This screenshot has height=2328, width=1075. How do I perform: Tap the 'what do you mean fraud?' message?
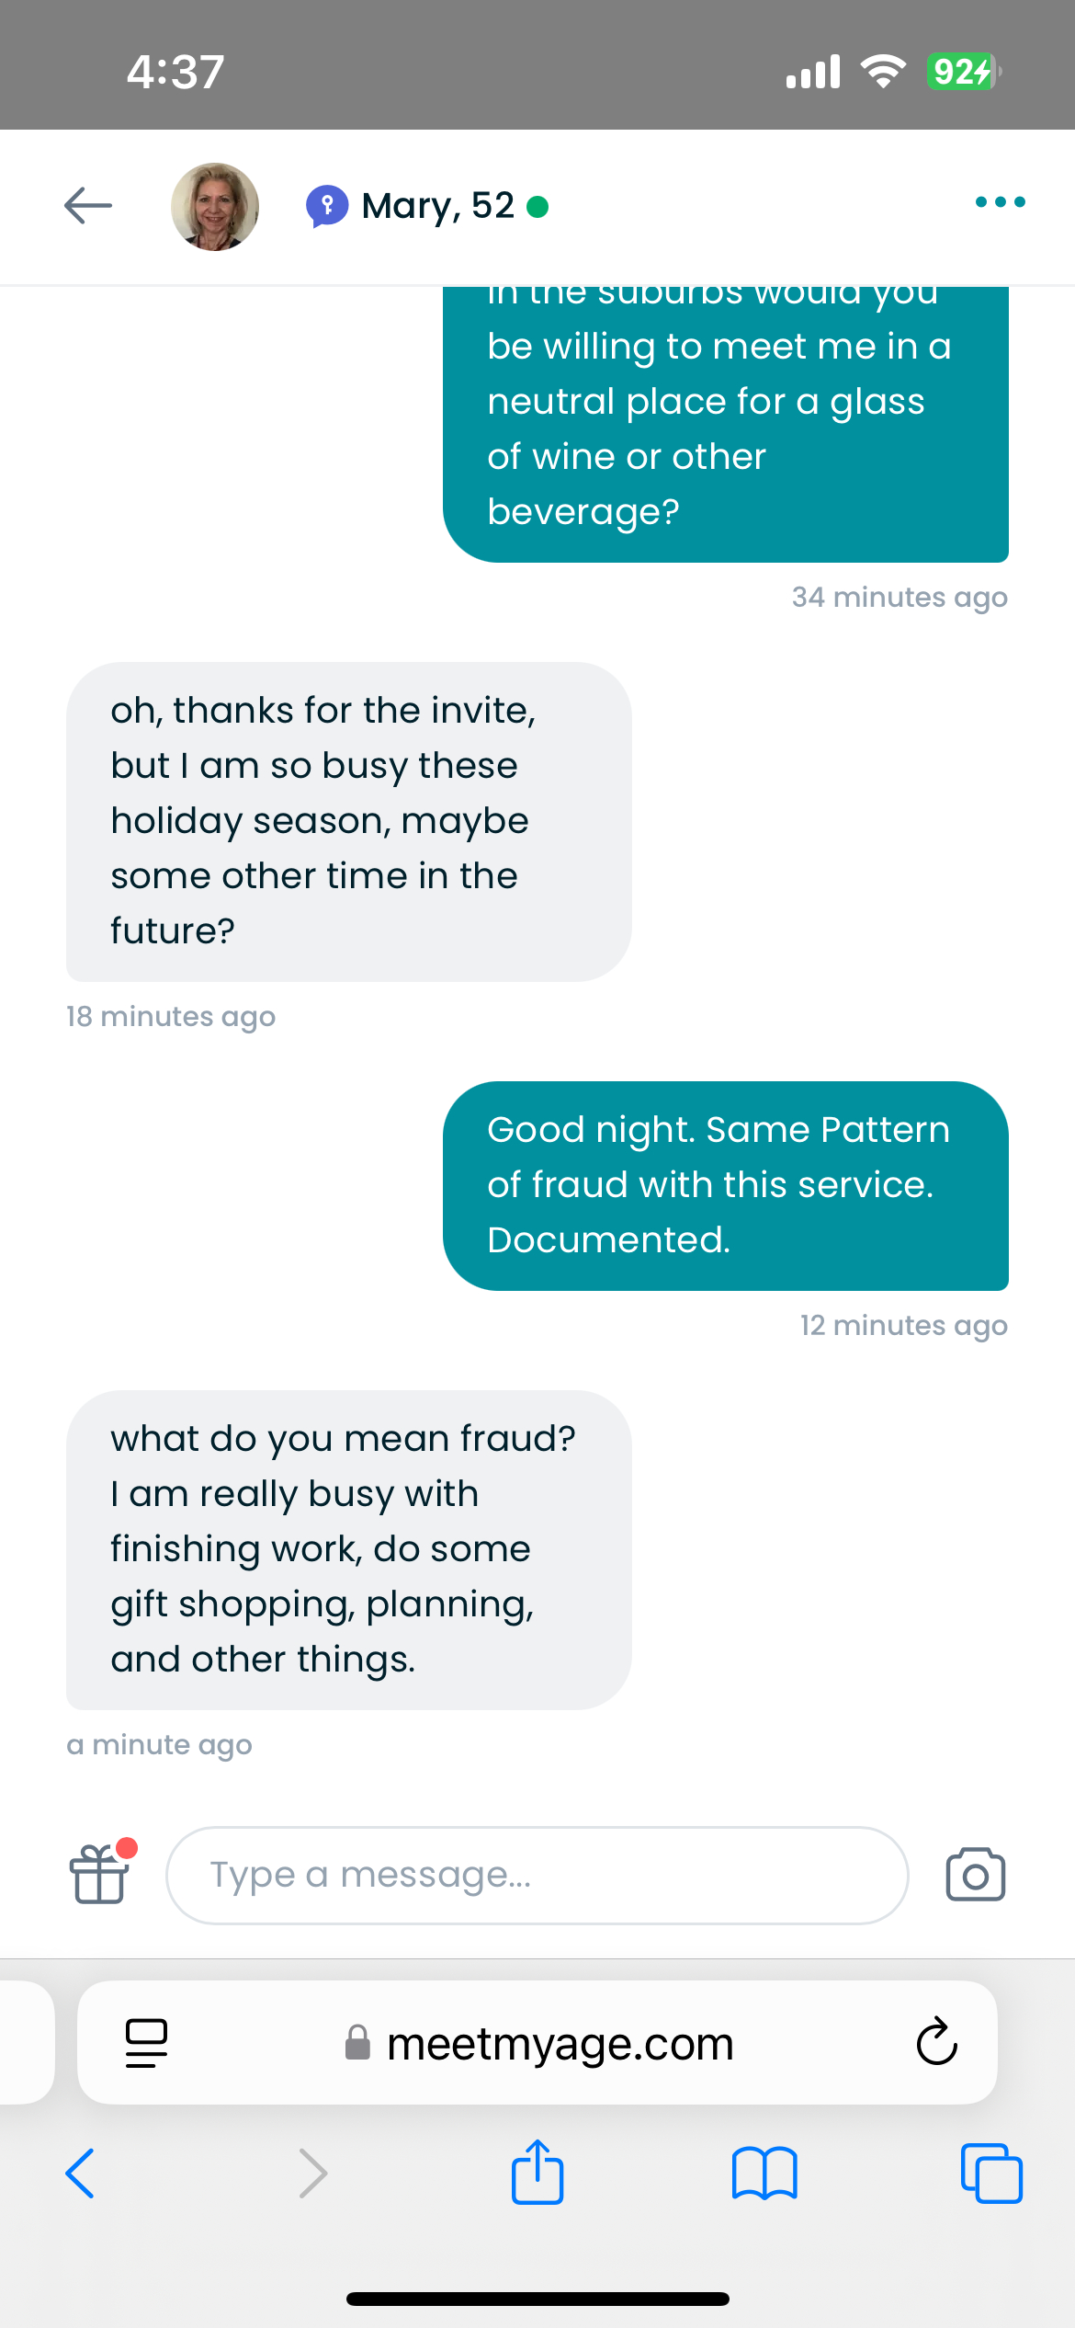point(349,1550)
